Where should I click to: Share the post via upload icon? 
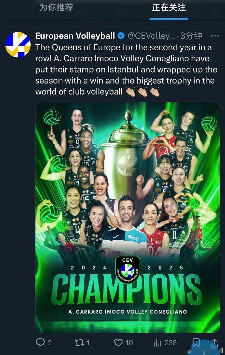pos(214,343)
